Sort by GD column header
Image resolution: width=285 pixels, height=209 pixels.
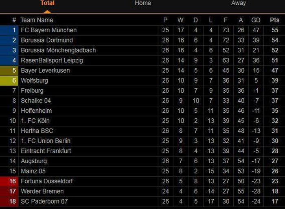256,20
